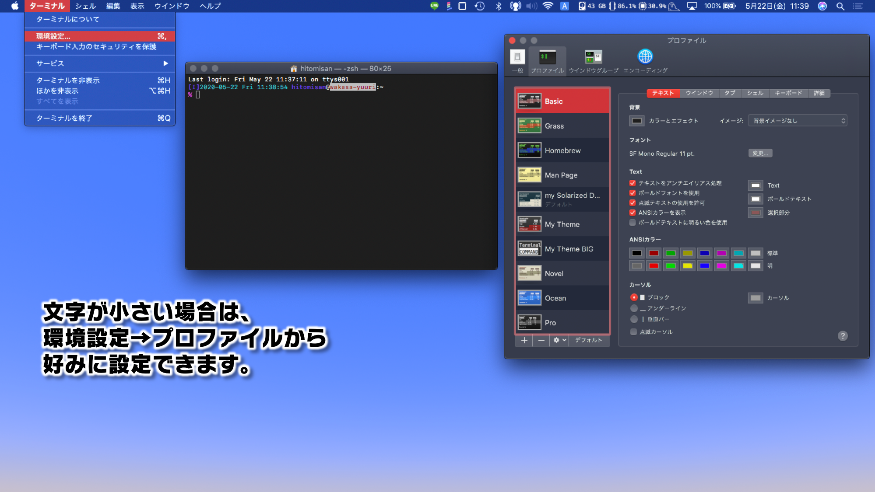Click the help question mark button
Image resolution: width=875 pixels, height=492 pixels.
tap(843, 336)
